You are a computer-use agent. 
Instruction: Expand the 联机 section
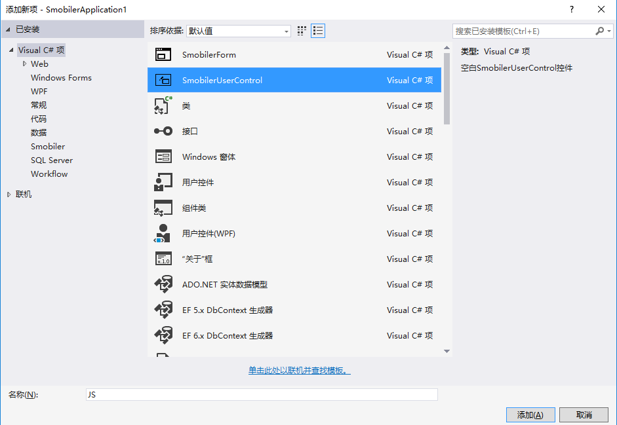coord(9,194)
